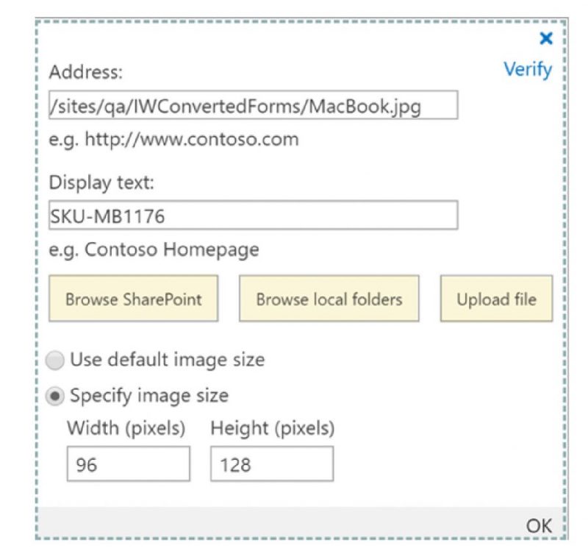The width and height of the screenshot is (588, 554).
Task: Click the Height pixels input box
Action: [271, 465]
